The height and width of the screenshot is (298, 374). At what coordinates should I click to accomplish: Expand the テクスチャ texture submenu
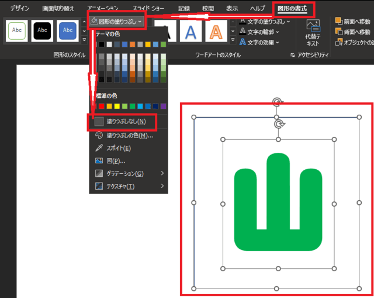162,186
